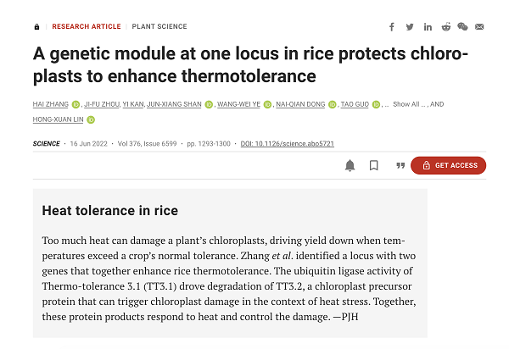Share article on Twitter

click(410, 27)
